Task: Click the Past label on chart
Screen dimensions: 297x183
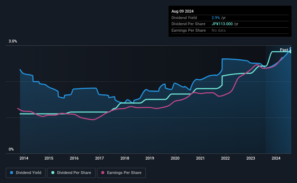Action: pos(284,50)
